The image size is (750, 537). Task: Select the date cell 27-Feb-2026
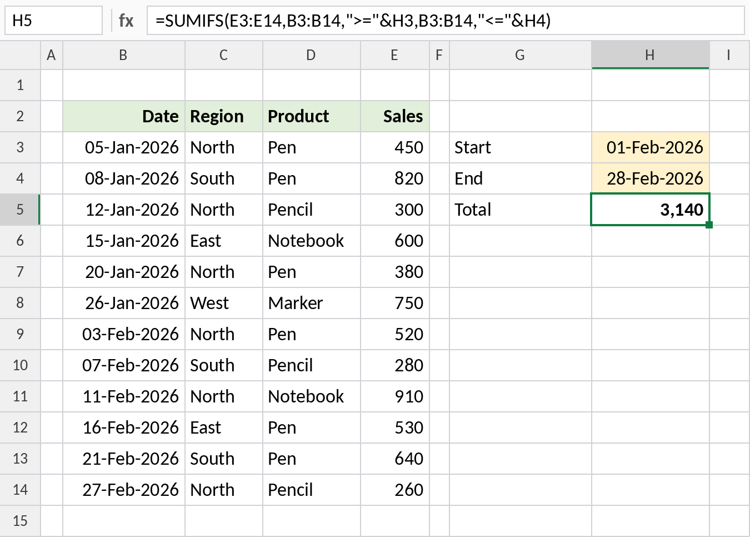pos(123,490)
